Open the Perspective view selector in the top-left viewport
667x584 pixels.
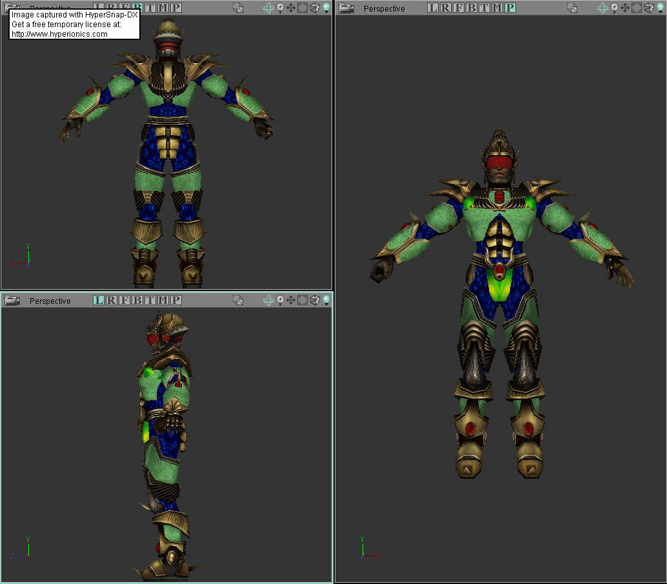[52, 8]
